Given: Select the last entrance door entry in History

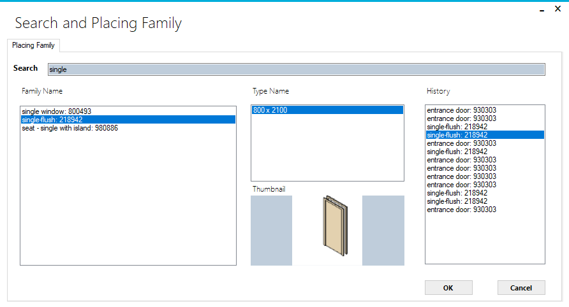Looking at the screenshot, I should click(x=462, y=210).
